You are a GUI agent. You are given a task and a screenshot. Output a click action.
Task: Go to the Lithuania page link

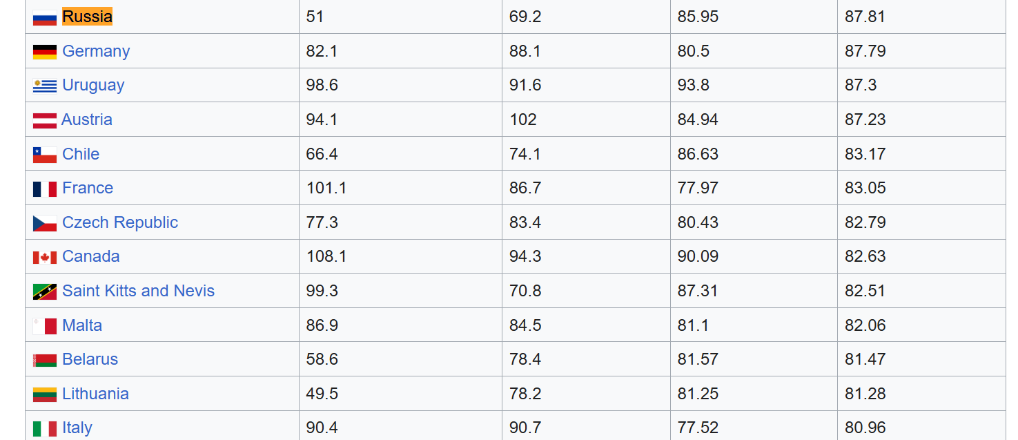(95, 394)
